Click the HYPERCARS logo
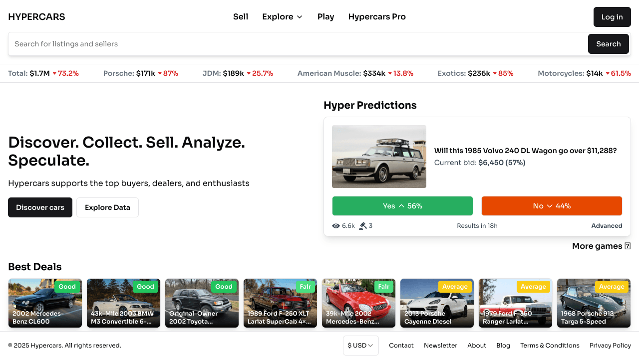Screen dimensions: 639x359 [36, 16]
